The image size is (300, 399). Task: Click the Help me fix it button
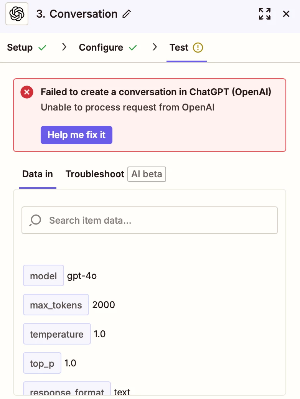tap(77, 135)
